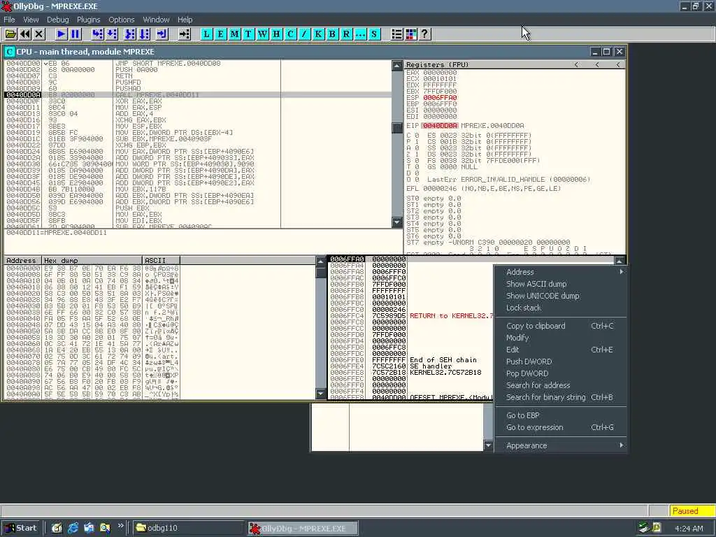Viewport: 716px width, 537px height.
Task: Expand the Appearance submenu
Action: (561, 445)
